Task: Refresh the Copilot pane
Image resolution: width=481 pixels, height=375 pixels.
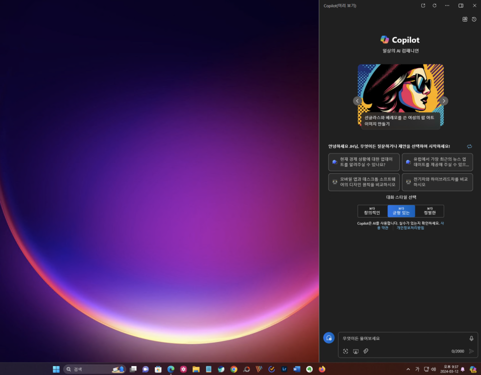Action: tap(434, 5)
